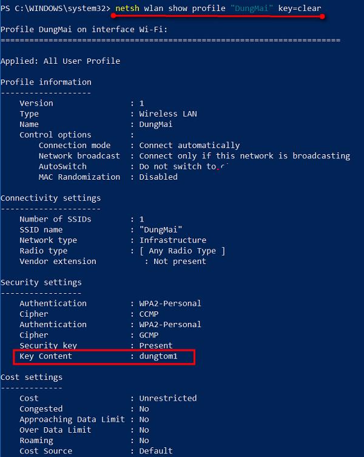This screenshot has width=364, height=457.
Task: Click the "Infrastructure" network type value
Action: point(173,240)
